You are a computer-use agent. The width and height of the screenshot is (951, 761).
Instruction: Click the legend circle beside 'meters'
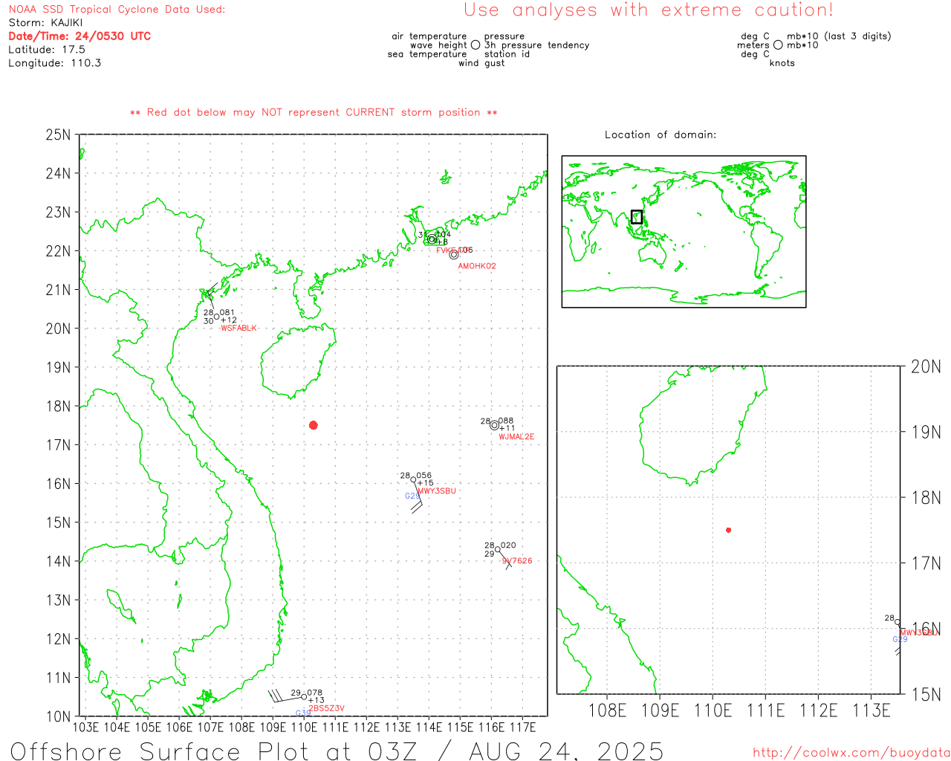point(778,45)
